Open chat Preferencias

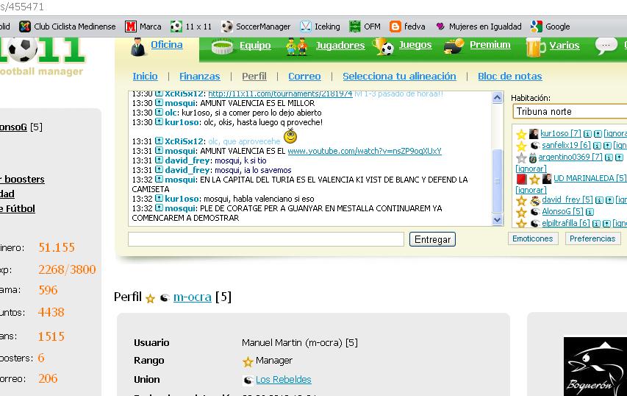click(592, 238)
